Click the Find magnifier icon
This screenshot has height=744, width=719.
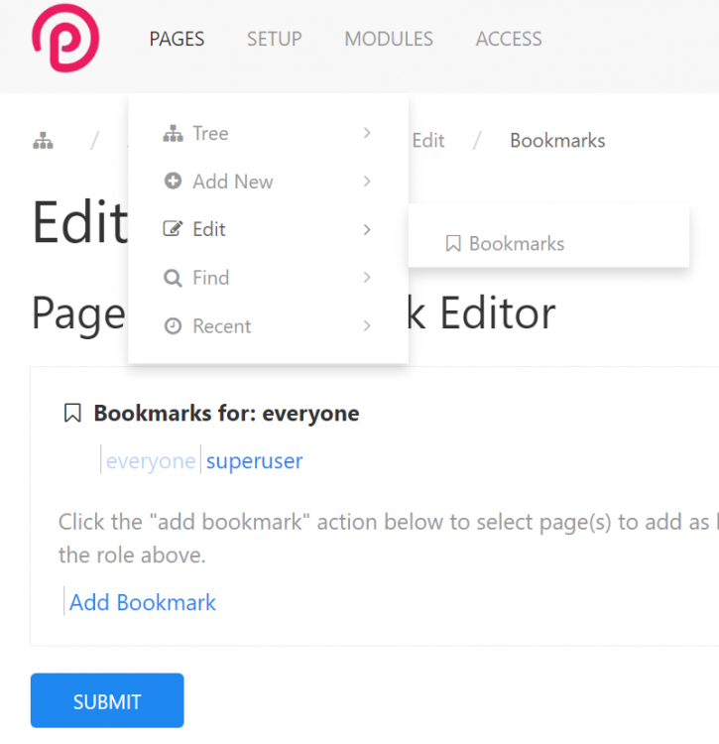click(173, 278)
